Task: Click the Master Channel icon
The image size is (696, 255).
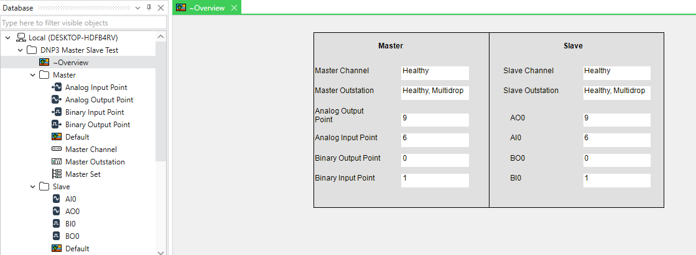Action: 57,149
